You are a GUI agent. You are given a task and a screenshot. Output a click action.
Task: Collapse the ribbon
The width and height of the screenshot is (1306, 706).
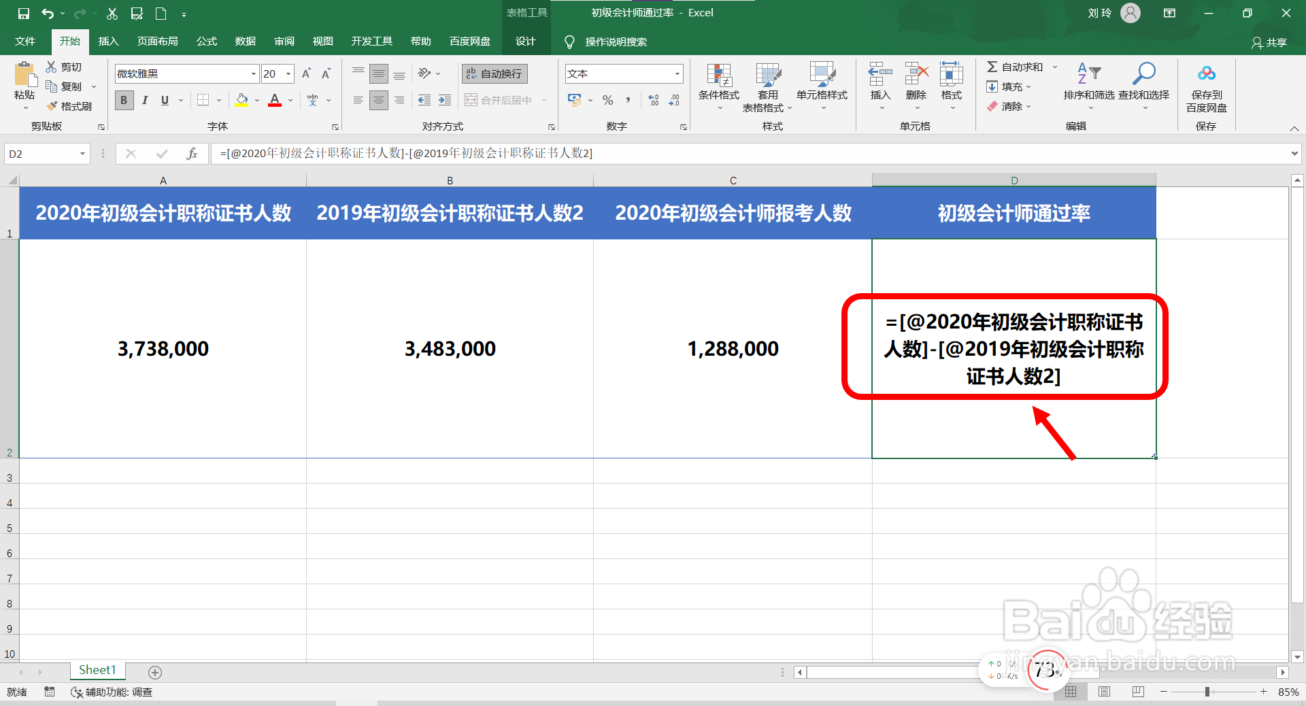coord(1294,128)
